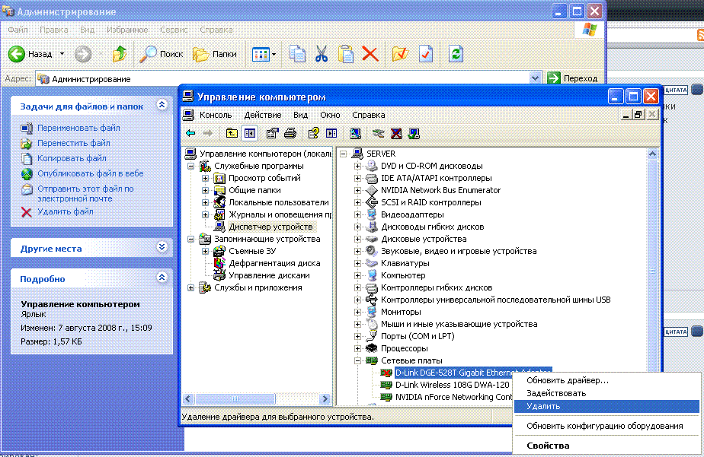Click the red X Delete icon in Explorer toolbar
This screenshot has width=704, height=457.
[x=370, y=54]
